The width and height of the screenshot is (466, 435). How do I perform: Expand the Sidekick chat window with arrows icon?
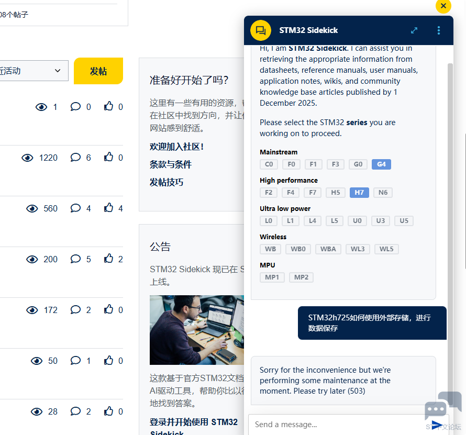pyautogui.click(x=414, y=30)
